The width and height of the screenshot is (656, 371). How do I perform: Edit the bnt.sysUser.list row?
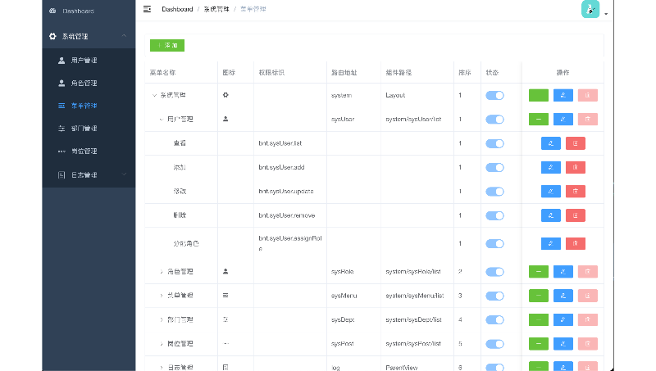click(x=550, y=143)
